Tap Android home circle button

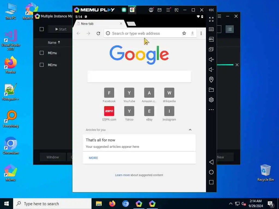(x=211, y=172)
